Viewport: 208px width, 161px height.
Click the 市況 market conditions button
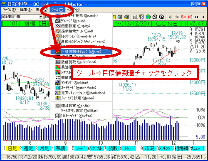tap(149, 149)
